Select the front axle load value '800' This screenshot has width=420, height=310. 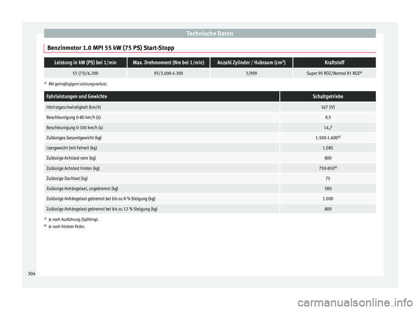tap(328, 158)
